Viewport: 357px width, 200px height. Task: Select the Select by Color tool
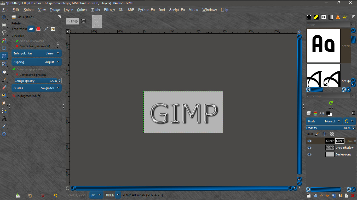(4, 40)
